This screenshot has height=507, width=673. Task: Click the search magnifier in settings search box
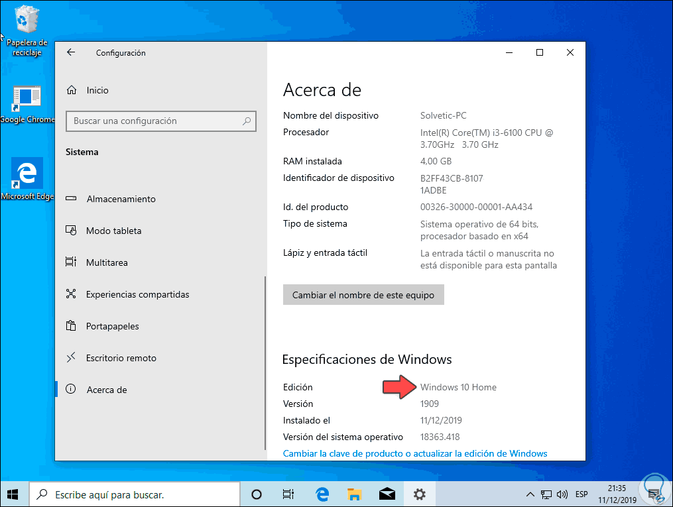247,121
